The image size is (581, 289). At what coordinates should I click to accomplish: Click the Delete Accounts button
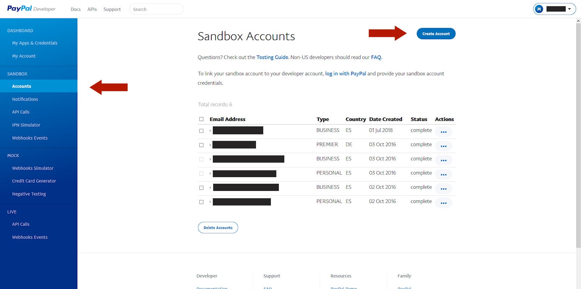pos(218,228)
